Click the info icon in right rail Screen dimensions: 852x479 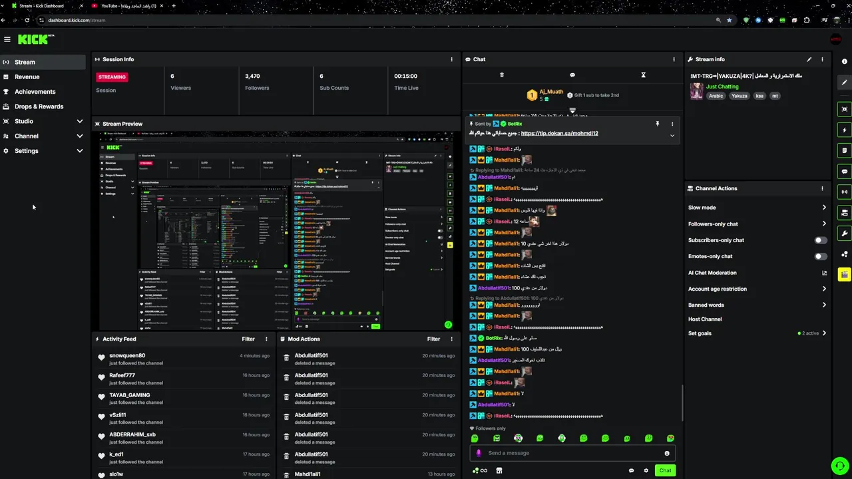tap(844, 62)
